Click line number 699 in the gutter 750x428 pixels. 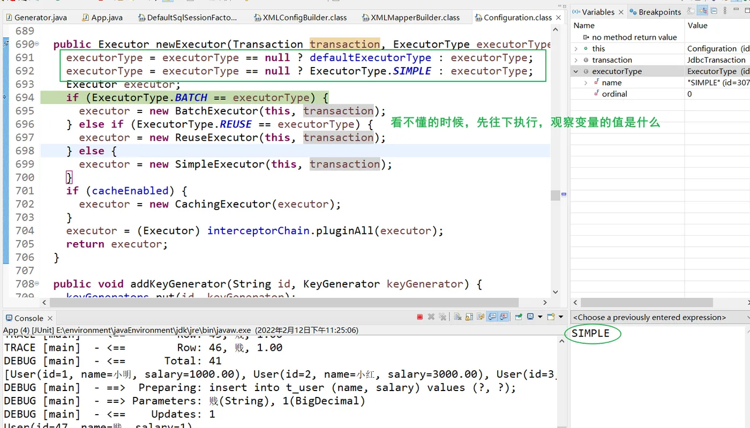click(x=25, y=164)
